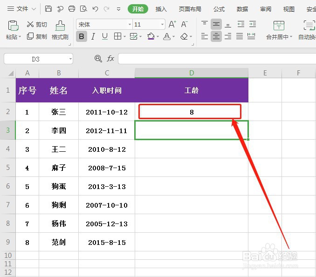Screen dimensions: 316x277
Task: Expand the Name Box D3 dropdown arrow
Action: [70, 59]
